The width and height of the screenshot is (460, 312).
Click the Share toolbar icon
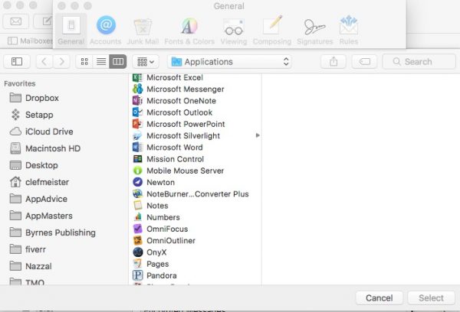tap(333, 61)
